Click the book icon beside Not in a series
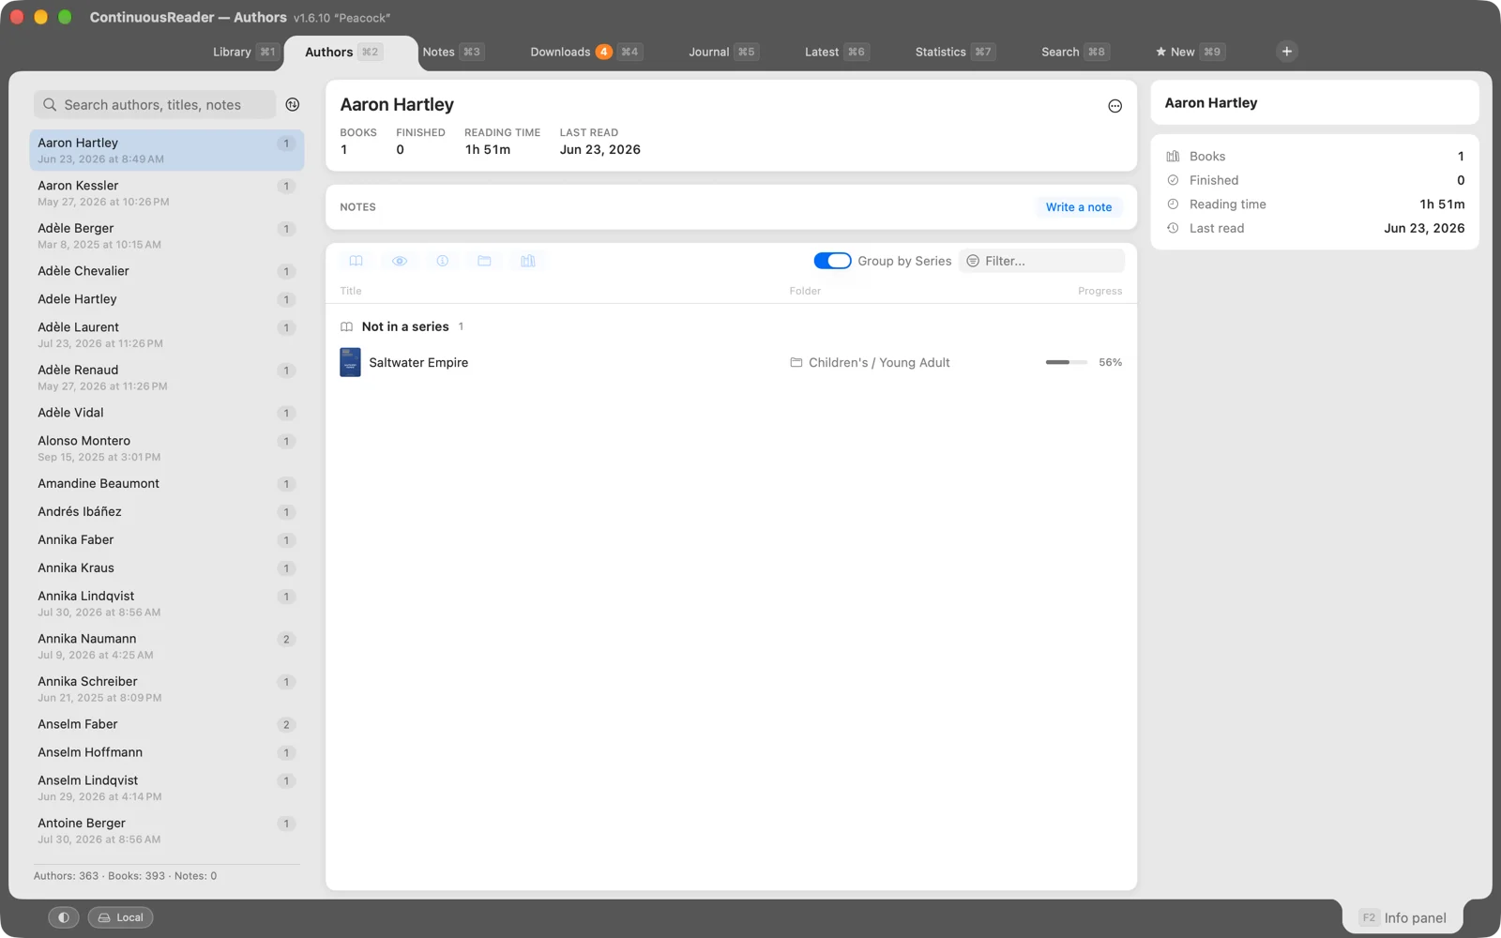This screenshot has height=938, width=1501. [x=347, y=326]
